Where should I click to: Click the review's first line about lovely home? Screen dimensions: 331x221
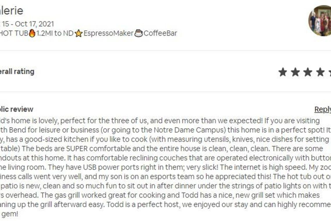point(160,121)
